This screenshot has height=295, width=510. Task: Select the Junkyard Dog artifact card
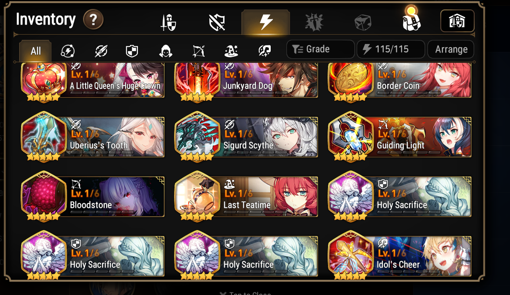coord(246,81)
